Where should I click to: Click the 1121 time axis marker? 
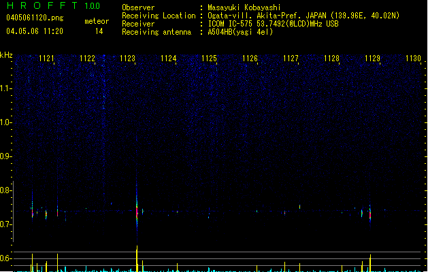[x=46, y=58]
